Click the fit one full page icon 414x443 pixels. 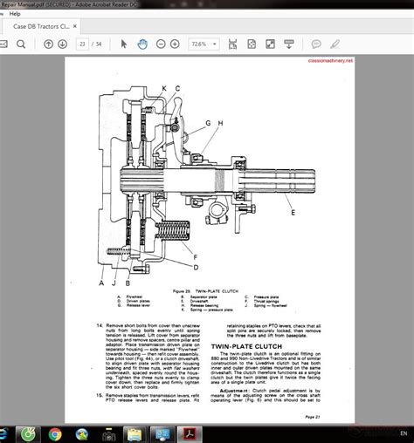click(252, 44)
